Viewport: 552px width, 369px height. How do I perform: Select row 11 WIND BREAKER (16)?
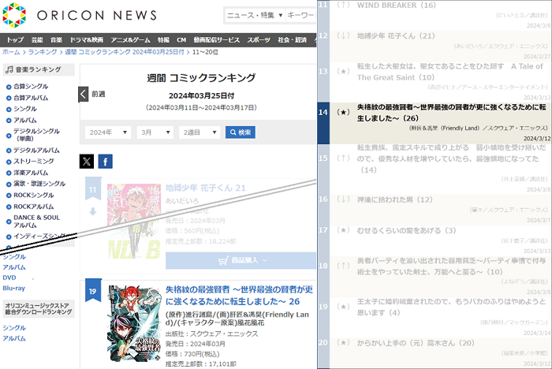(x=435, y=15)
